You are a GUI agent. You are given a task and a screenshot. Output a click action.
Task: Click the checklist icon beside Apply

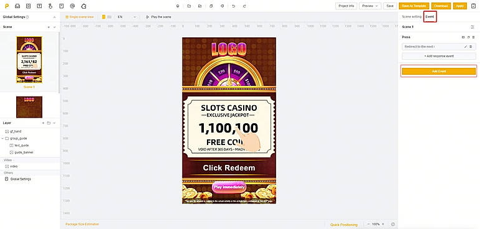tap(473, 6)
